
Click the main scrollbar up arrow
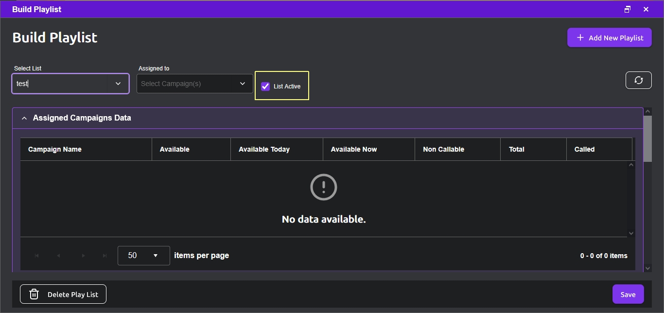(x=647, y=111)
